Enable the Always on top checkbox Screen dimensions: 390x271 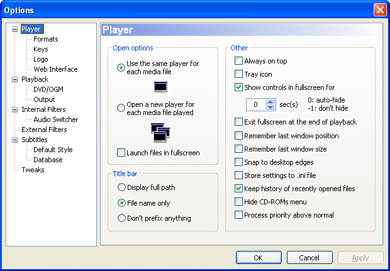tap(238, 61)
